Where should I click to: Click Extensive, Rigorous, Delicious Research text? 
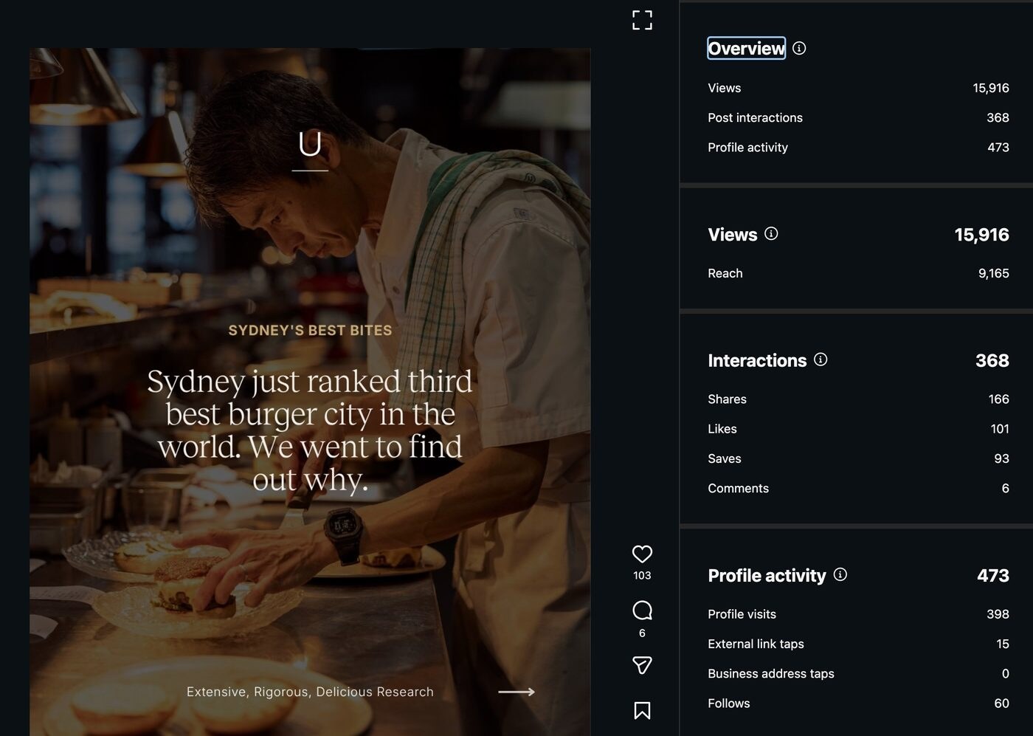(310, 692)
